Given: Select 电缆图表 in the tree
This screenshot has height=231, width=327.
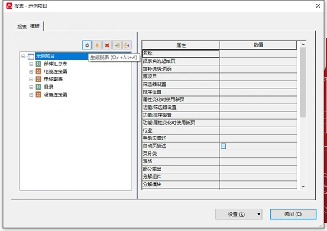Looking at the screenshot, I should [53, 79].
